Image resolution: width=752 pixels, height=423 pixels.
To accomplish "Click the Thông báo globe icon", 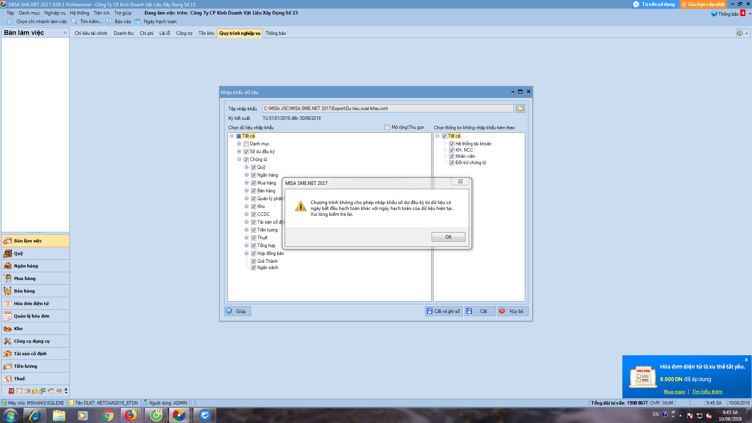I will (x=714, y=14).
